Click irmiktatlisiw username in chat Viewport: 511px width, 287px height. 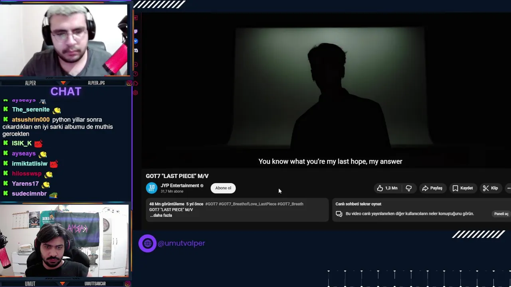coord(30,163)
